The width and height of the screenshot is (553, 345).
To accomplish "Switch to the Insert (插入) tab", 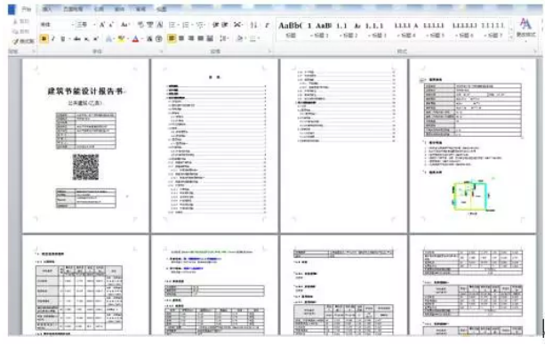I will click(47, 9).
